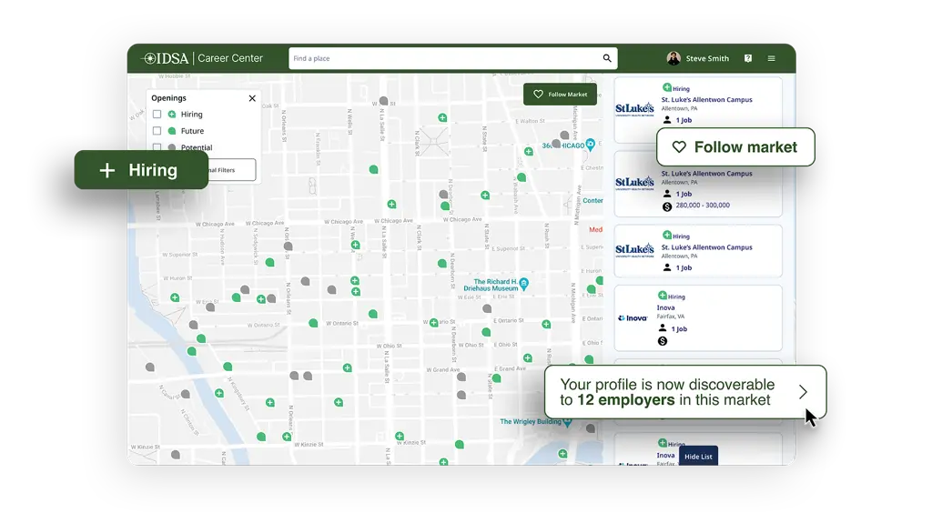
Task: Click green marker left of W Ontario St label
Action: click(313, 323)
